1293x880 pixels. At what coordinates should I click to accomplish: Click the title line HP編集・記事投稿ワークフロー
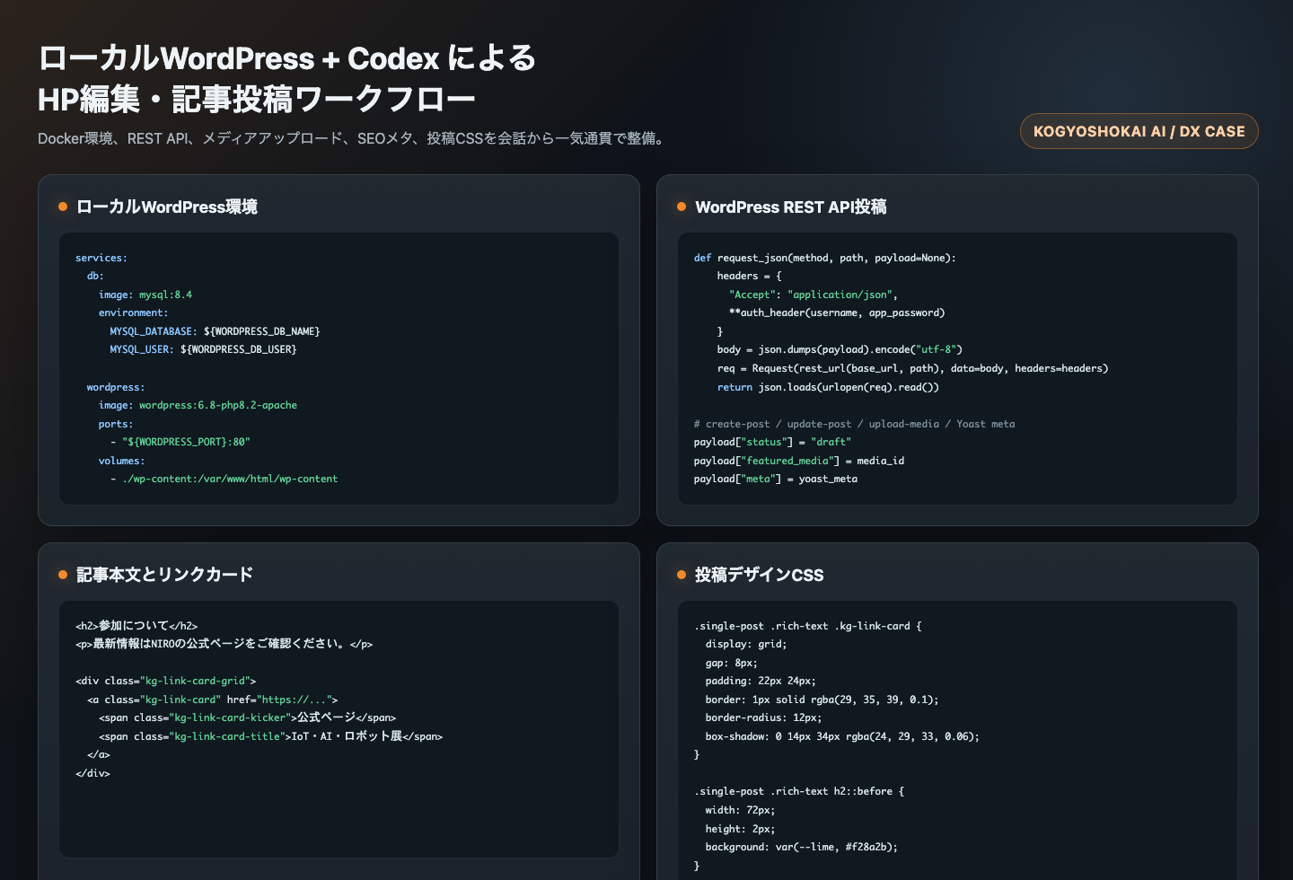(x=257, y=99)
